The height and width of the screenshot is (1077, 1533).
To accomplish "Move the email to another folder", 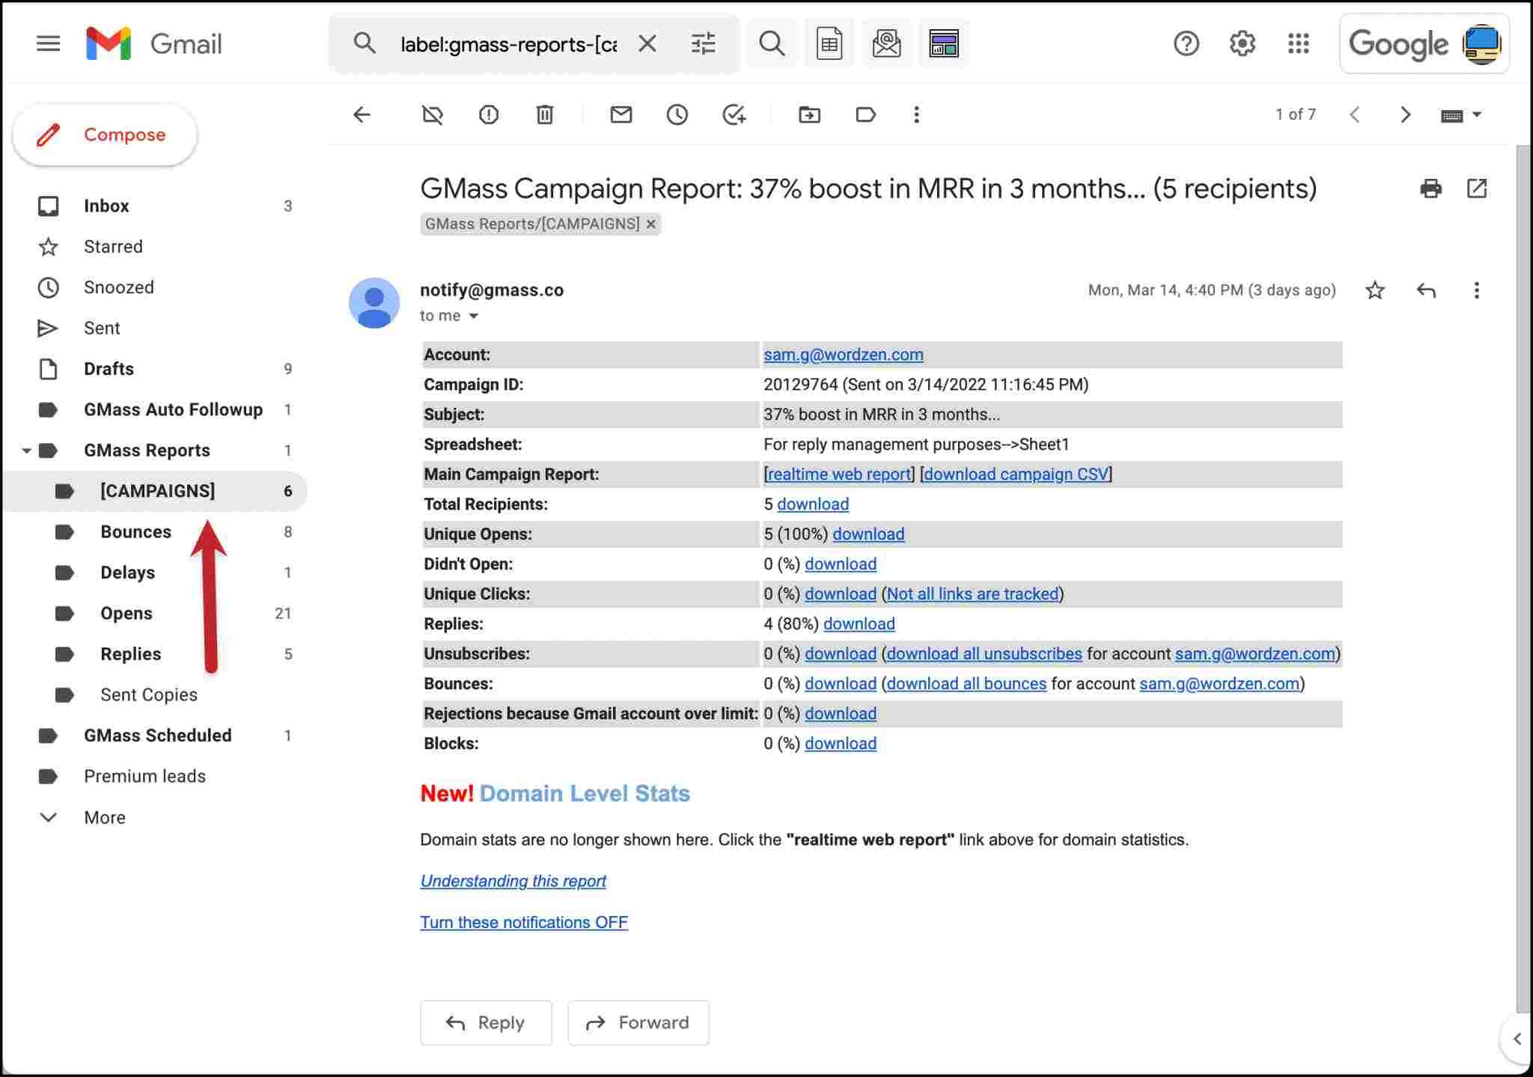I will [x=808, y=115].
